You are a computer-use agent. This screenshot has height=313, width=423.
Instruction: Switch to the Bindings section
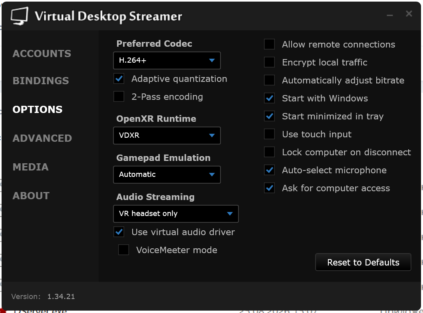click(x=41, y=81)
